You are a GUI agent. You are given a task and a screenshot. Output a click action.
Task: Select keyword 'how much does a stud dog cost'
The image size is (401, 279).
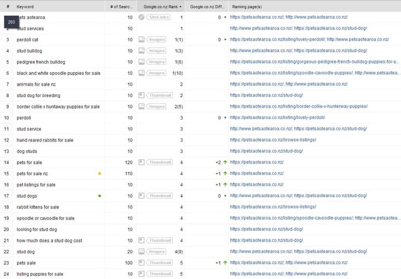tap(49, 241)
